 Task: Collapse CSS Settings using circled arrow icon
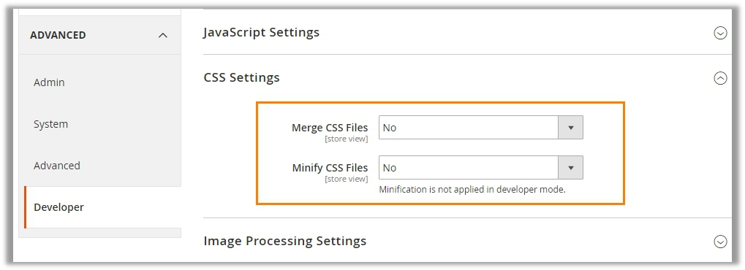720,78
